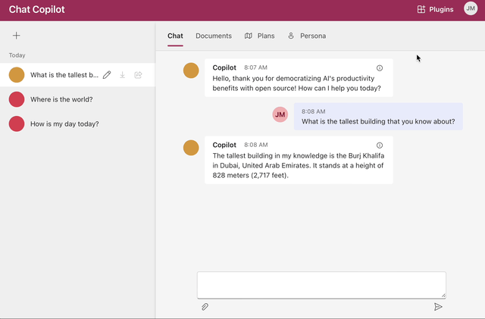Switch to the Documents tab
Screen dimensions: 485x319
(214, 36)
